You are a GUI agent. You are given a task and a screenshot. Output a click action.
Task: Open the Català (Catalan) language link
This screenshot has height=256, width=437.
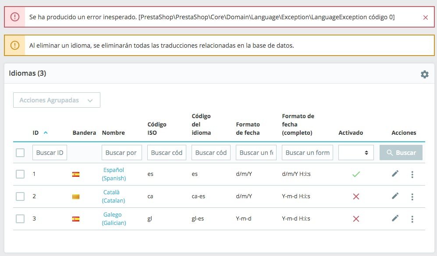click(114, 196)
